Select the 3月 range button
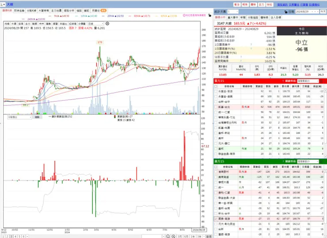This screenshot has width=327, height=238. click(179, 236)
